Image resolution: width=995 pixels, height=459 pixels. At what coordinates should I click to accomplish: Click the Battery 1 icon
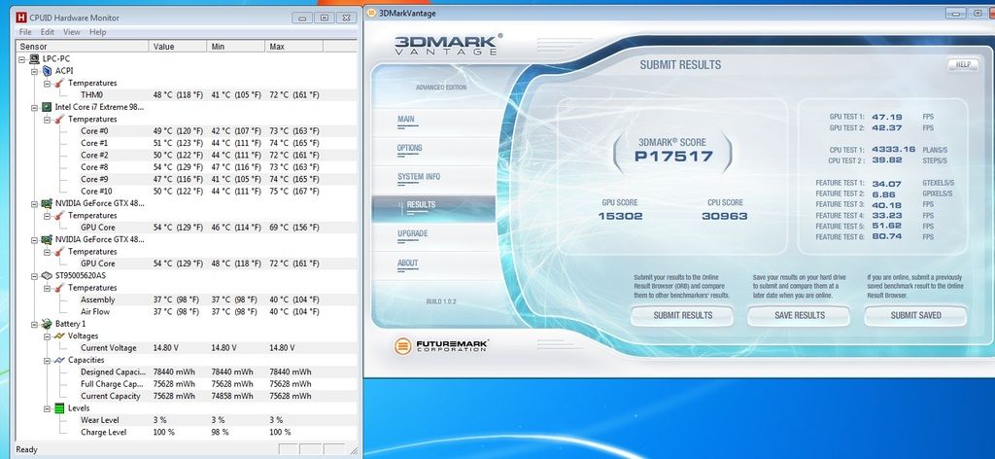point(47,324)
